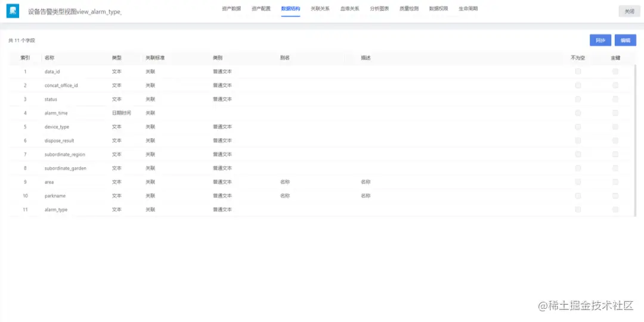Click the 编辑 button
This screenshot has width=644, height=322.
point(626,40)
